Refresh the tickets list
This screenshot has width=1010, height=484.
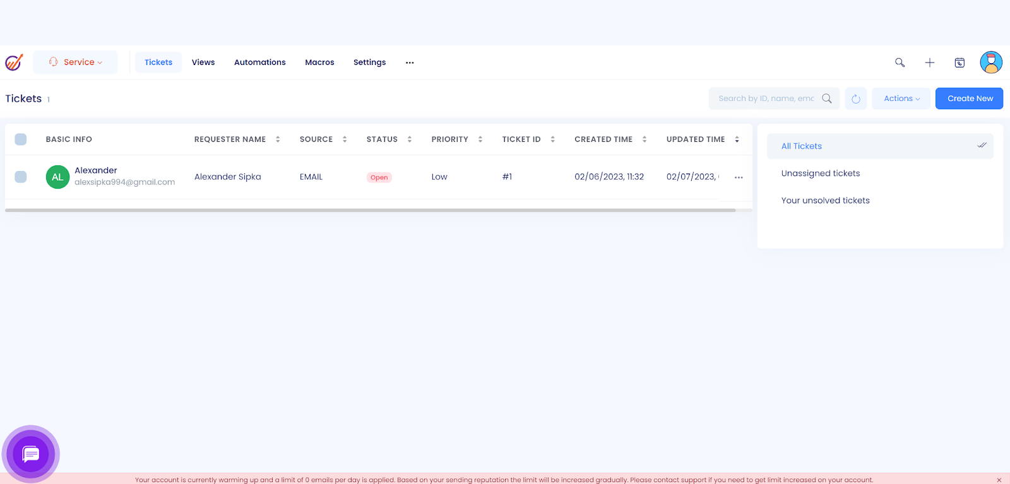855,98
